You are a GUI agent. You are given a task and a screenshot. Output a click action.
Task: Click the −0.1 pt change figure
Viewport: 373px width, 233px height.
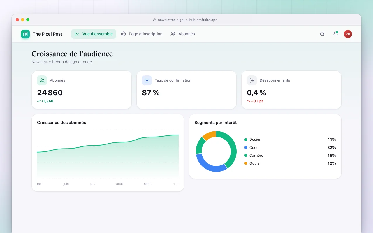point(257,101)
